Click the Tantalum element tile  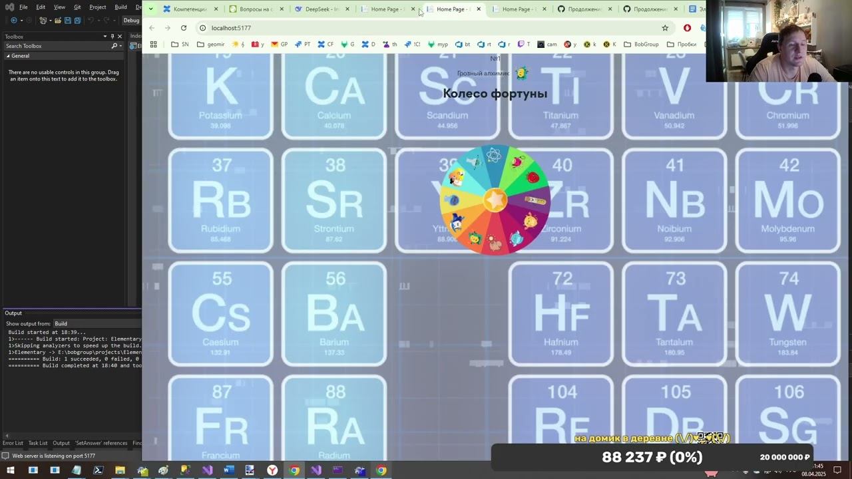point(674,314)
